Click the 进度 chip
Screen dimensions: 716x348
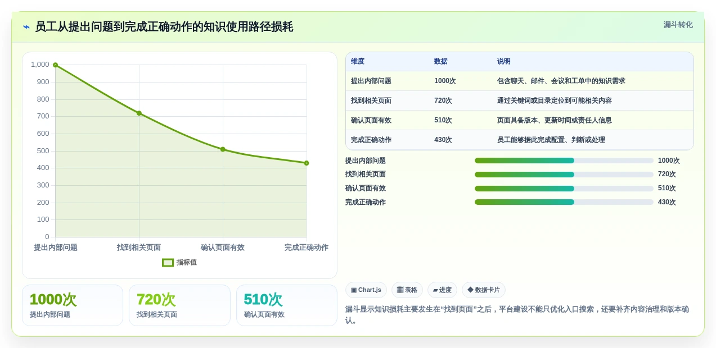(x=442, y=290)
